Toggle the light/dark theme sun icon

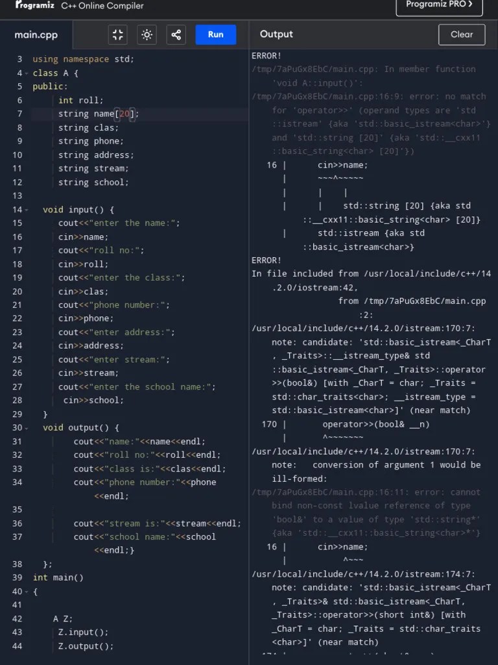[147, 35]
